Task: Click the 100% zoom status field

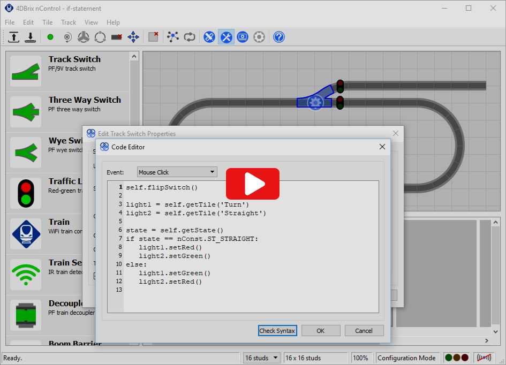Action: click(361, 358)
